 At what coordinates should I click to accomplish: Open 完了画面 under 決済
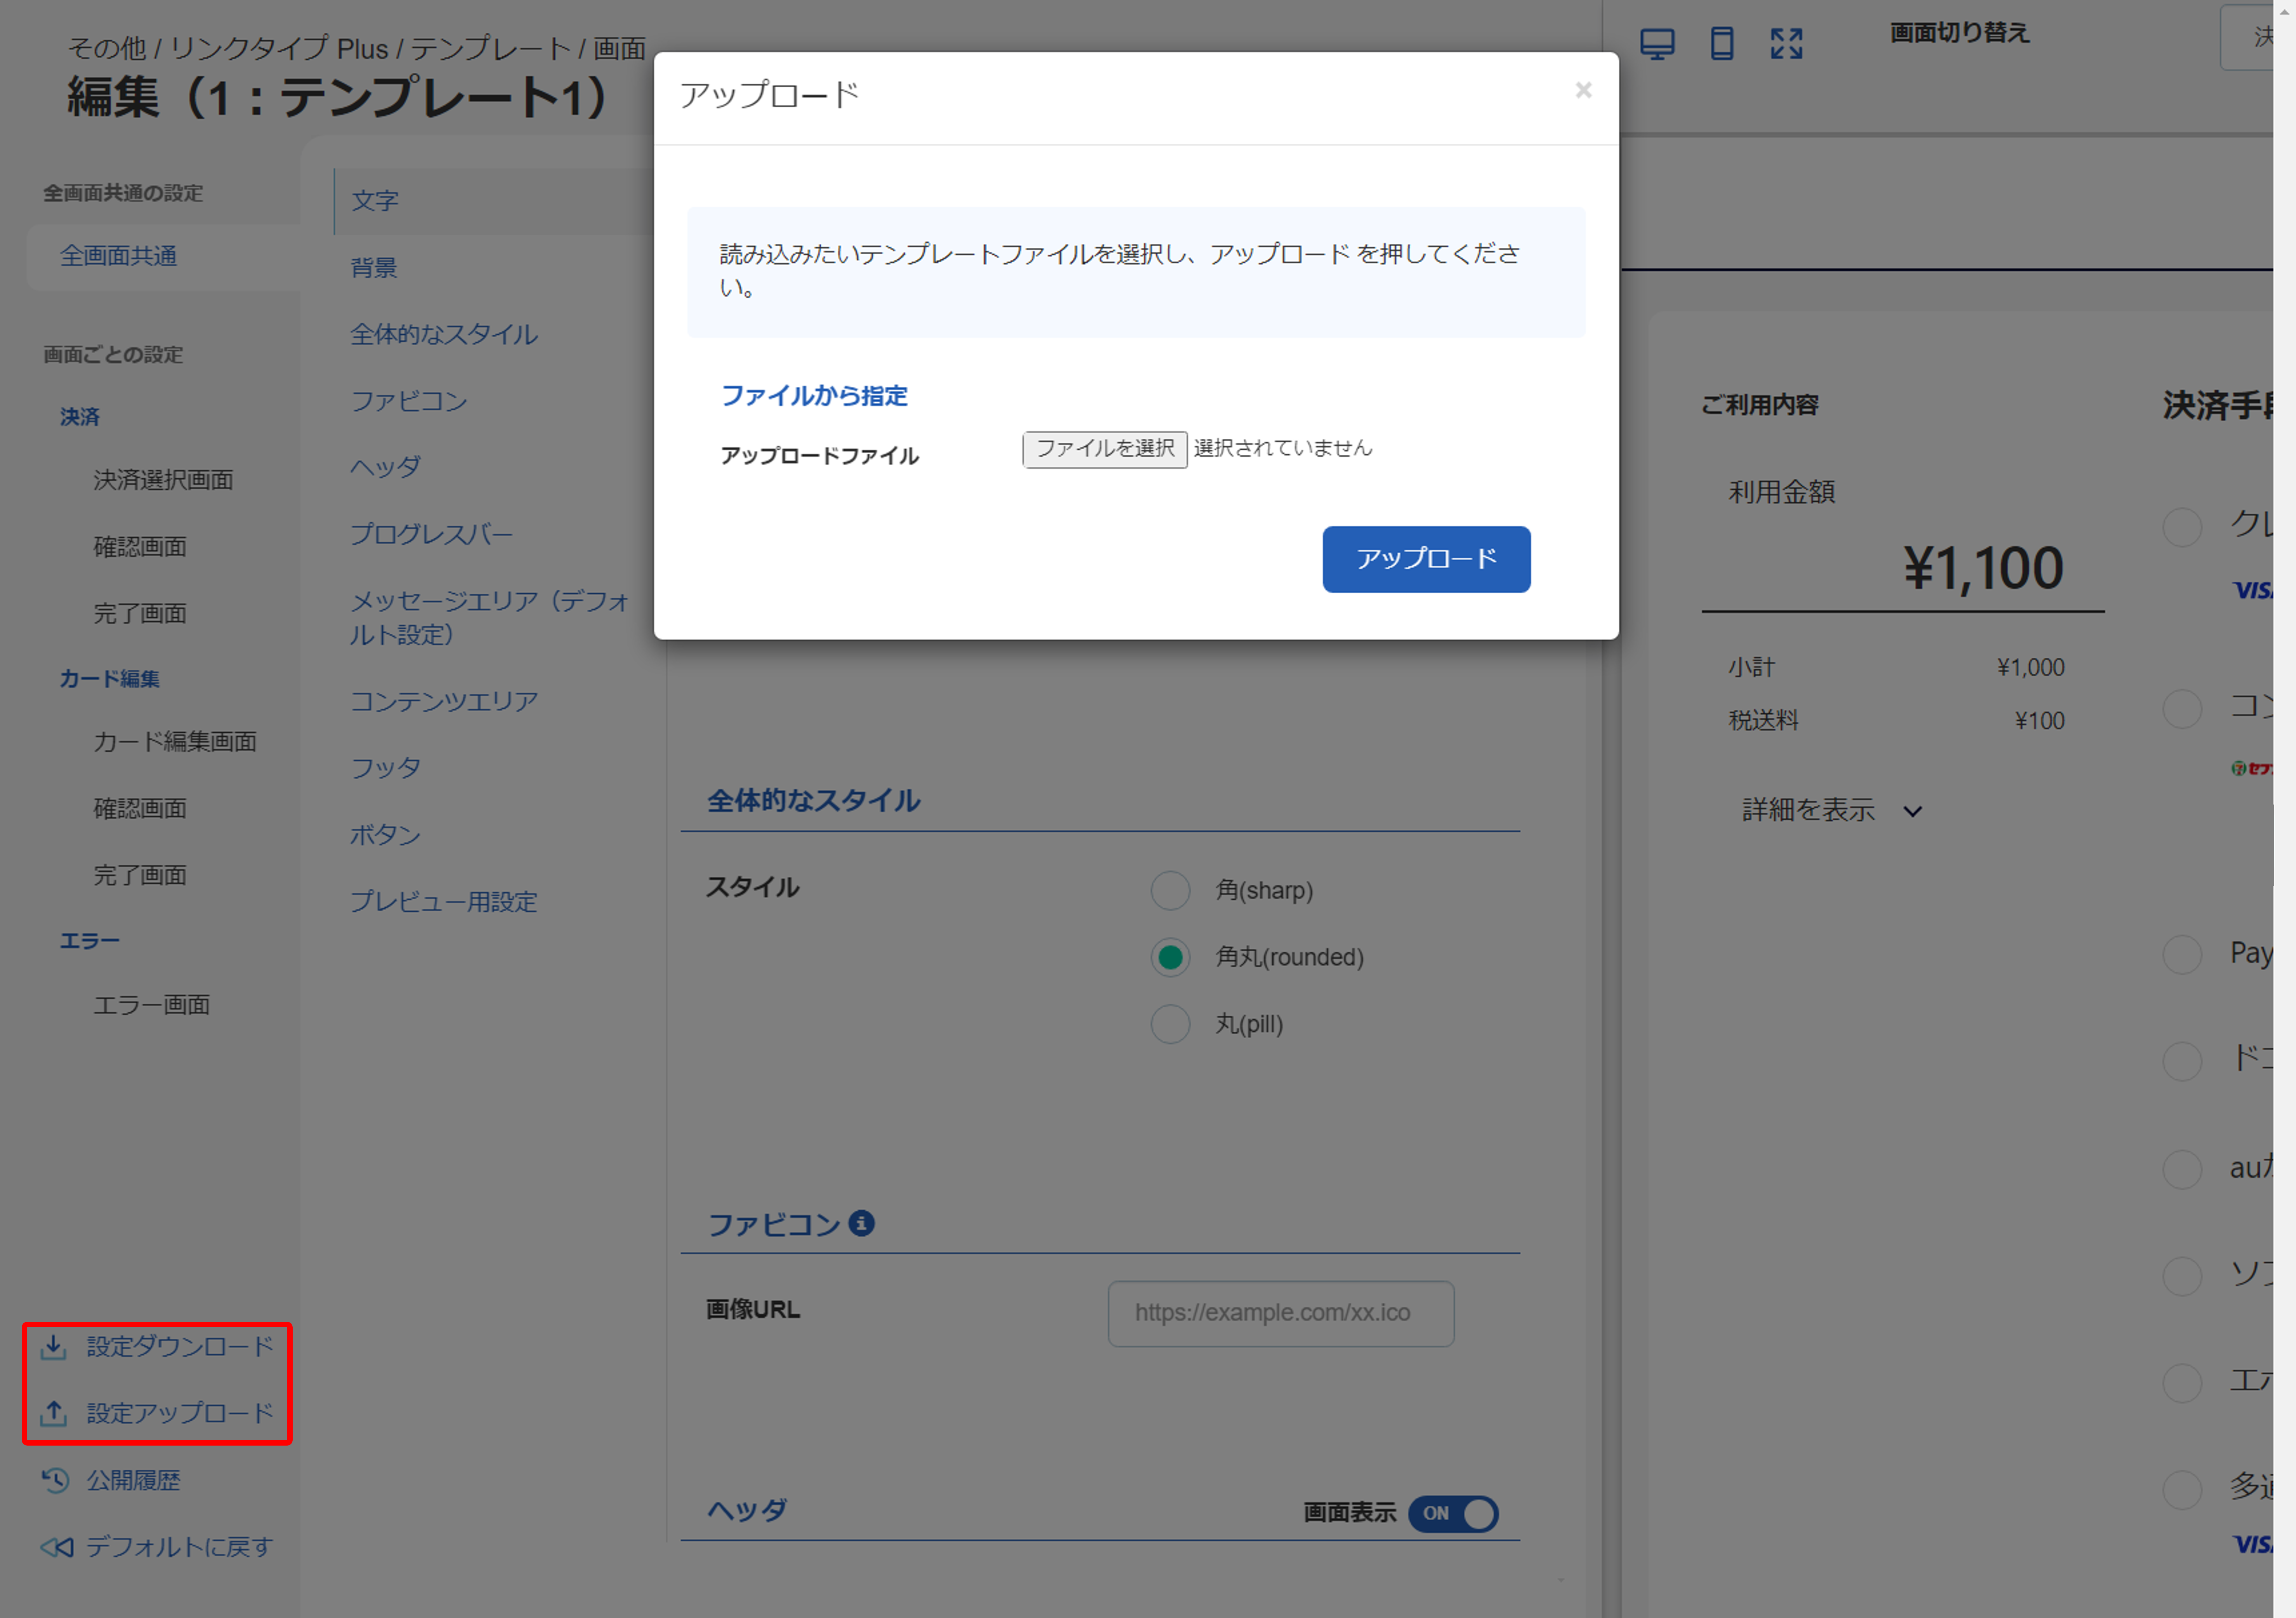pos(140,613)
